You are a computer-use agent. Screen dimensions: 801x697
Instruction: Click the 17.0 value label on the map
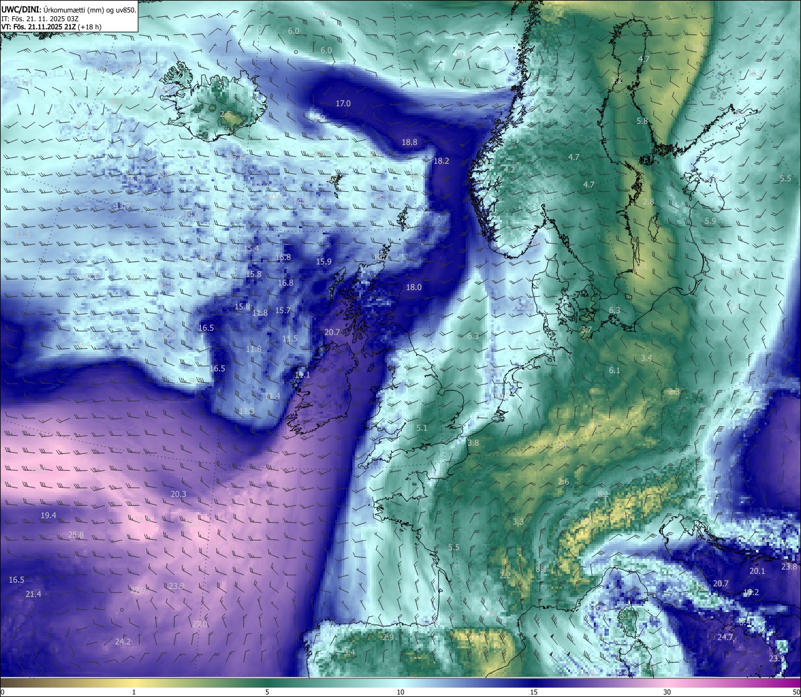pos(343,104)
